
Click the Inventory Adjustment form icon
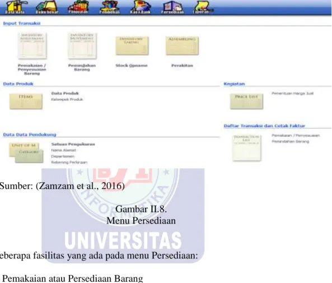coord(32,46)
